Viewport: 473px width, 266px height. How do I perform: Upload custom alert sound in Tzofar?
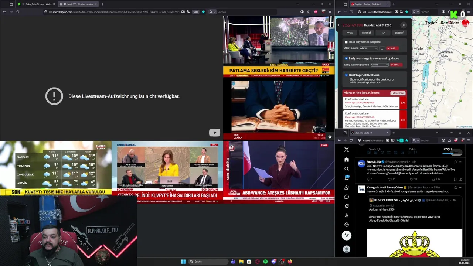click(382, 48)
